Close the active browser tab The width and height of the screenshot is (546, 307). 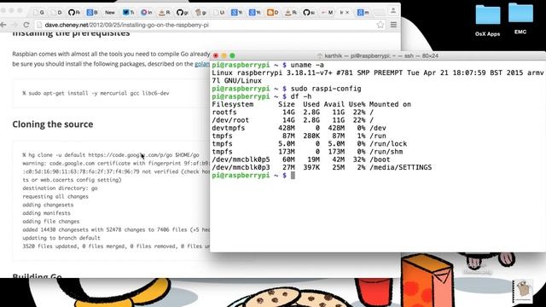[x=347, y=13]
